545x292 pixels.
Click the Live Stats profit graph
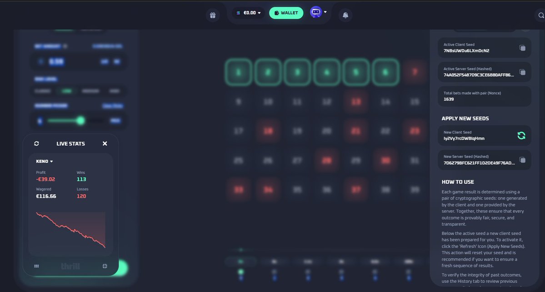[x=70, y=230]
